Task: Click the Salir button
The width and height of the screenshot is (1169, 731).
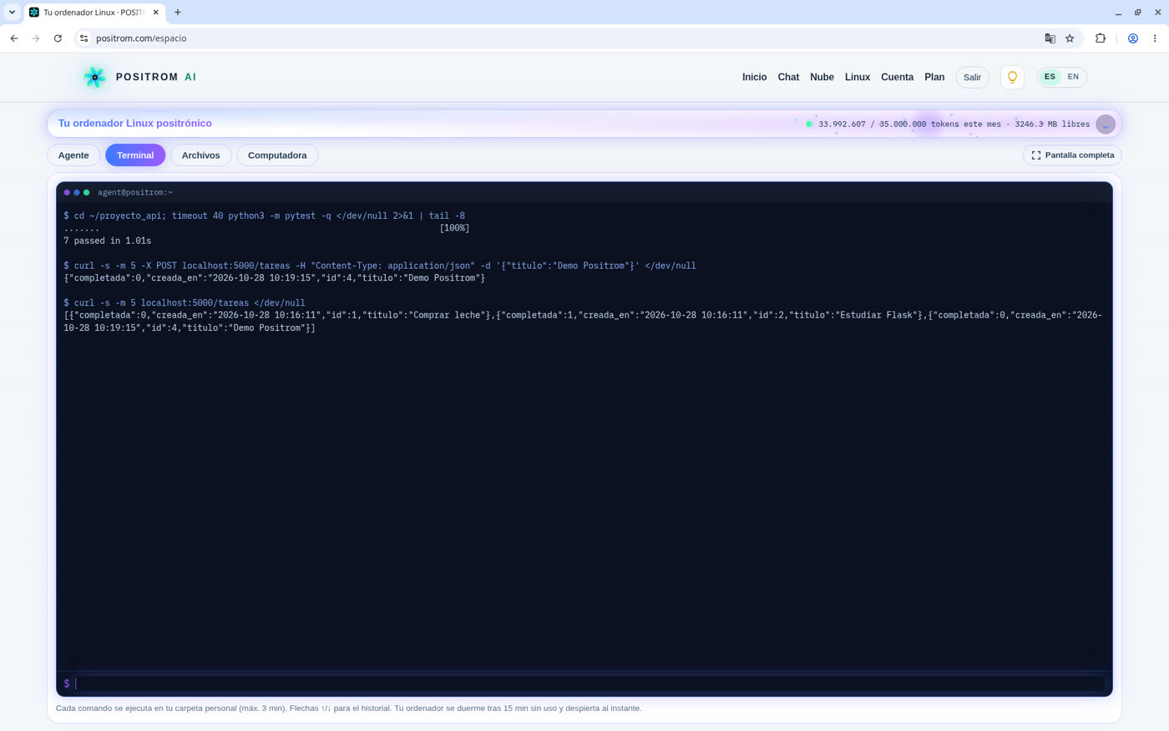Action: 972,77
